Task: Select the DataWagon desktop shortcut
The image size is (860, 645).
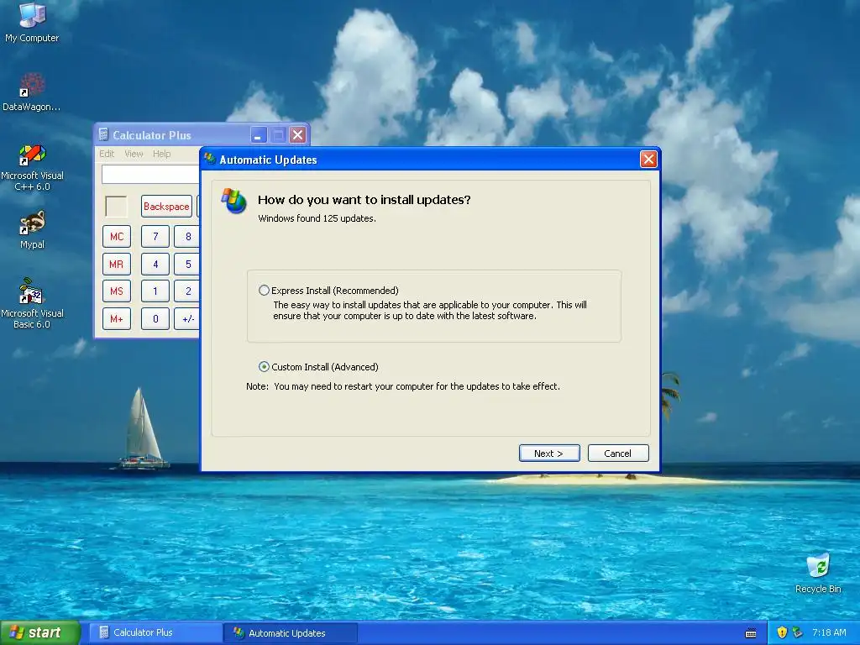Action: click(x=31, y=92)
